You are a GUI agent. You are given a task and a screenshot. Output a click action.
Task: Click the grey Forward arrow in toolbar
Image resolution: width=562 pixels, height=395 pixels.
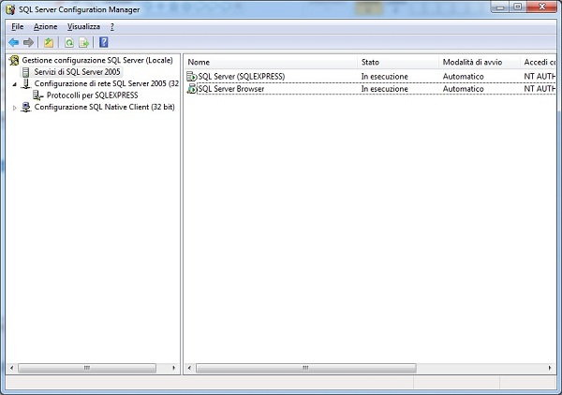tap(28, 43)
